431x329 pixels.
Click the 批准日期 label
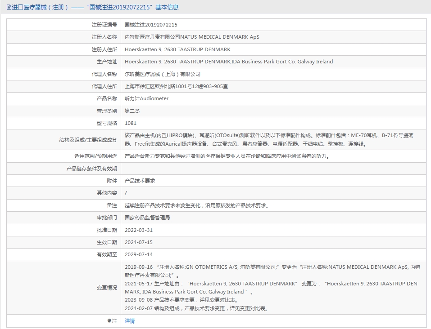(x=107, y=230)
